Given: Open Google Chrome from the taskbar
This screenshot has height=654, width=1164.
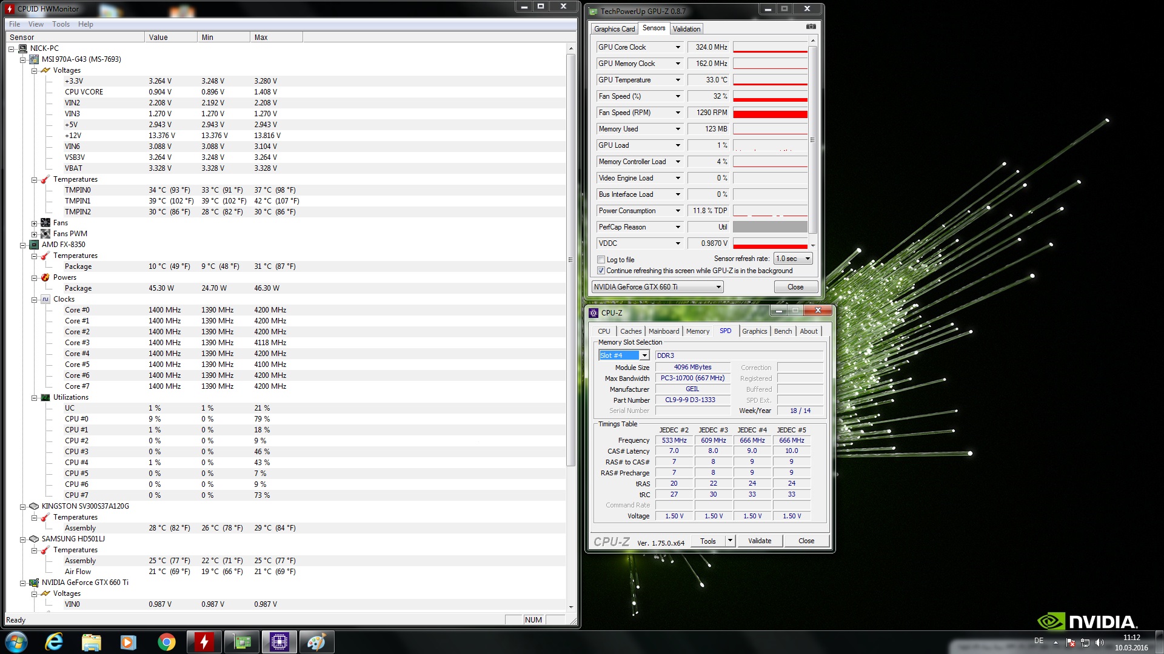Looking at the screenshot, I should (x=166, y=642).
